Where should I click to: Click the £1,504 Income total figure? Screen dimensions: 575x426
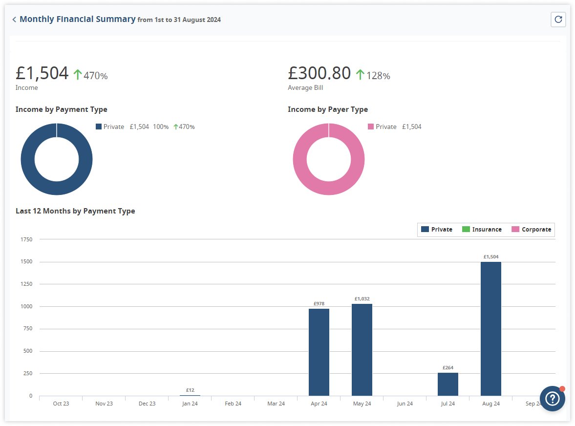tap(42, 73)
